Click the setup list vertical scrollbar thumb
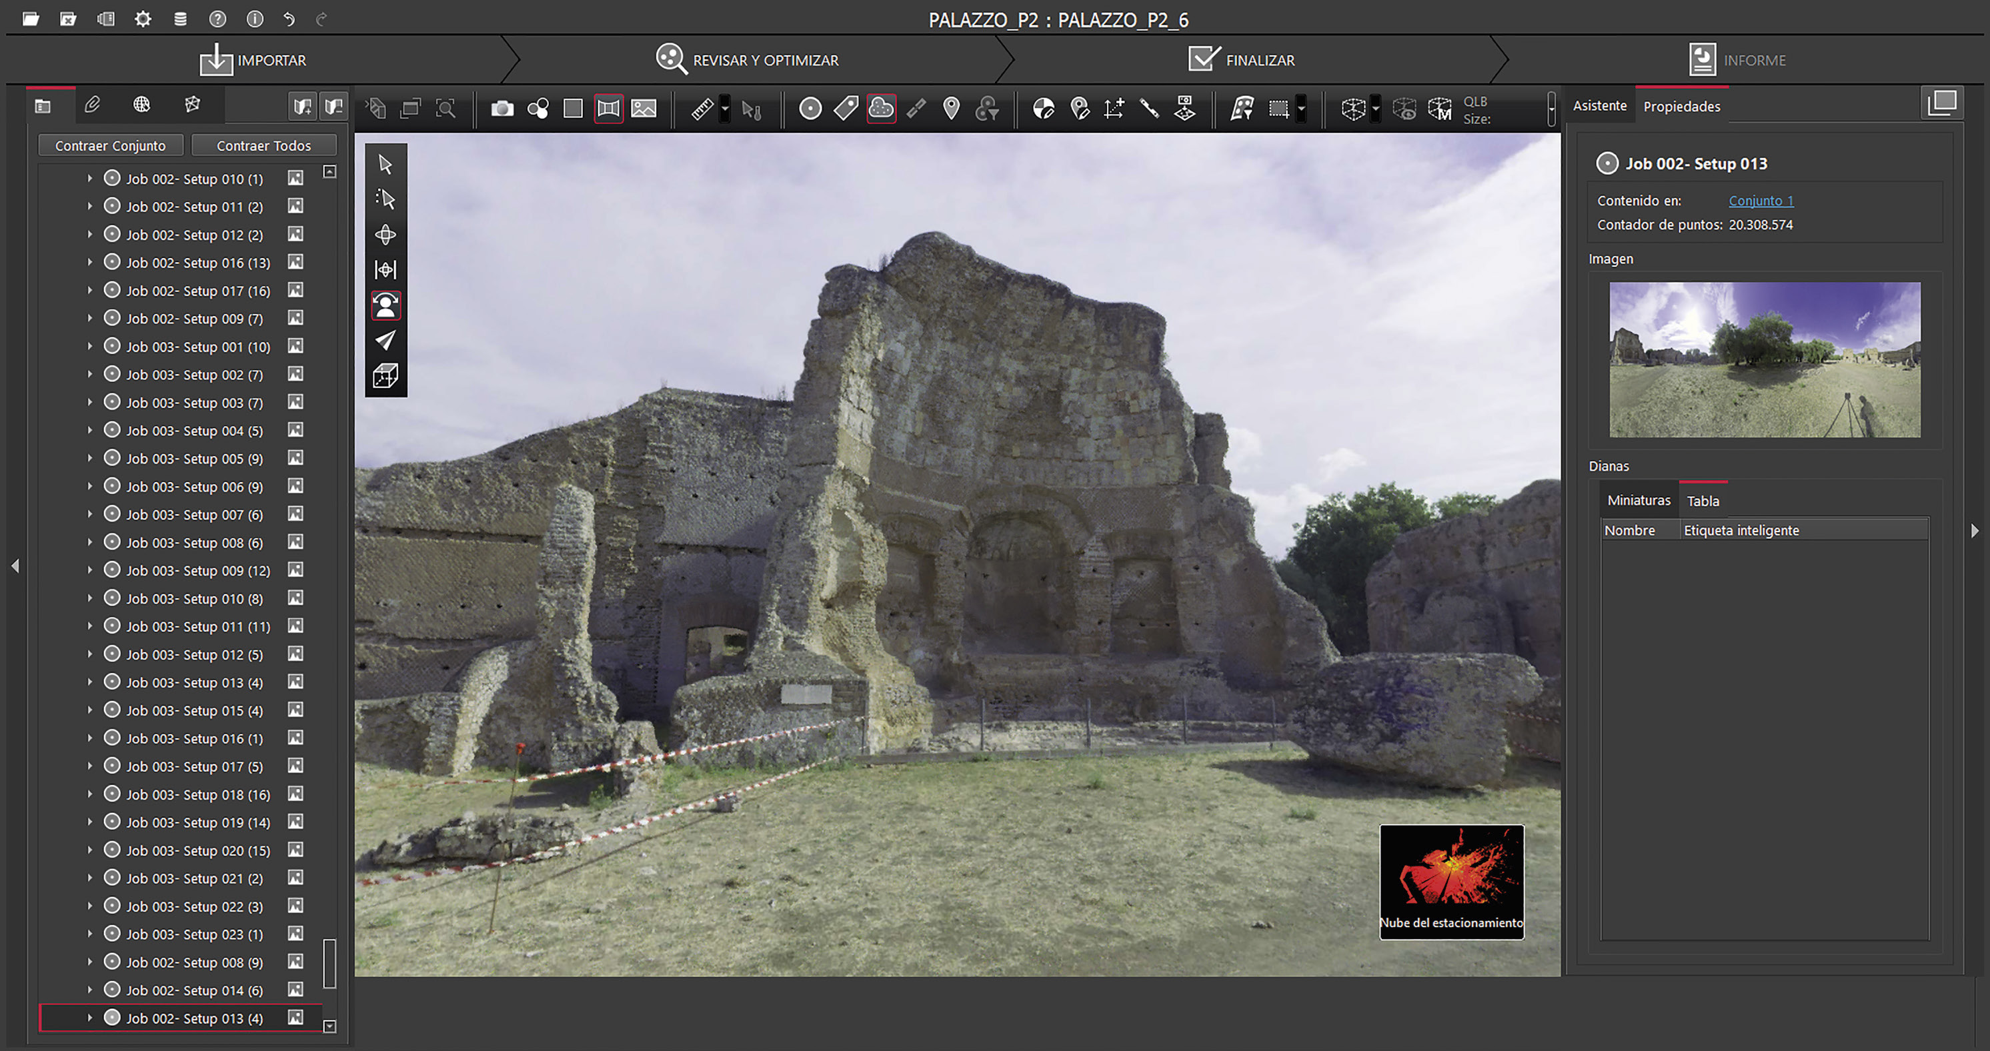Image resolution: width=1990 pixels, height=1051 pixels. (329, 962)
